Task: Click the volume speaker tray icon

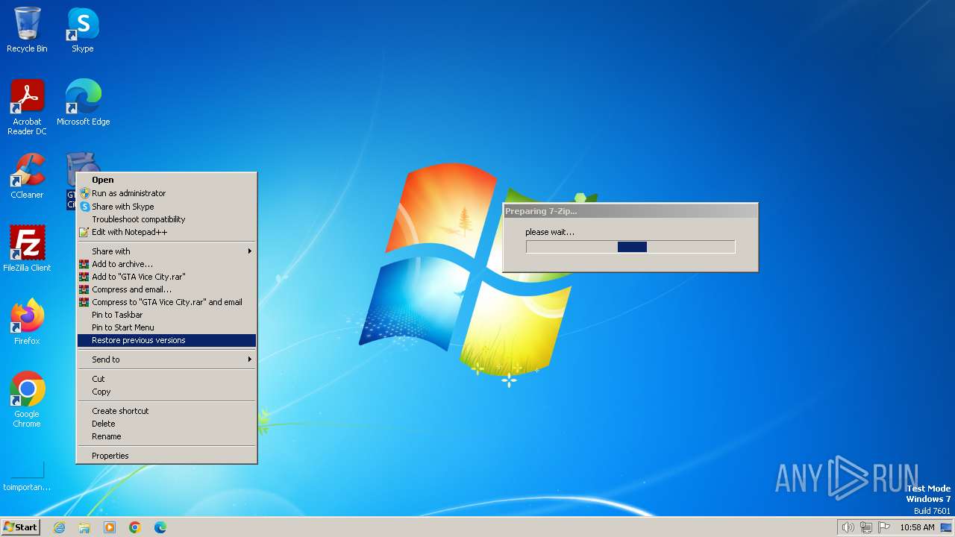Action: [848, 527]
